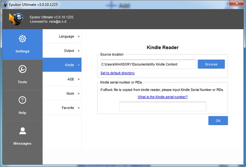Switch to the ADE settings tab
The image size is (246, 167).
tap(62, 79)
